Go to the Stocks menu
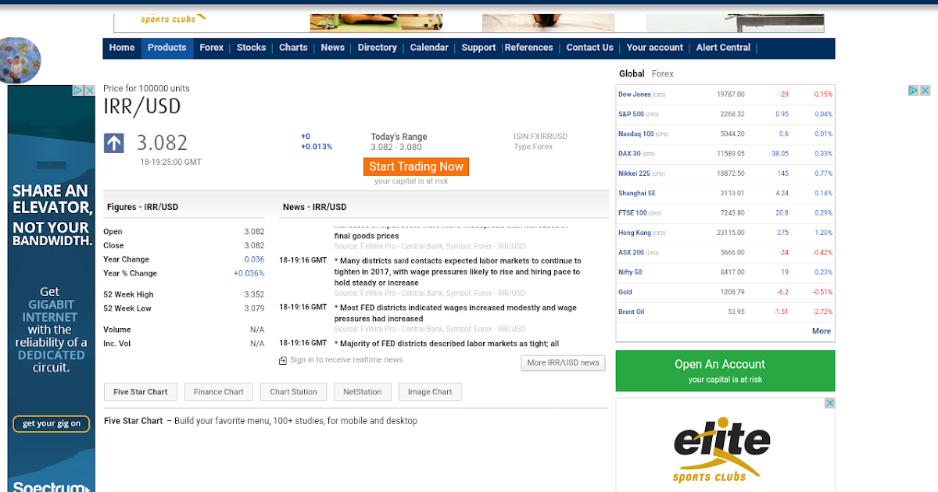Viewport: 938px width, 492px height. pos(252,48)
